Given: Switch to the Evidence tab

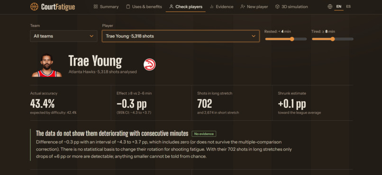Looking at the screenshot, I should click(221, 7).
